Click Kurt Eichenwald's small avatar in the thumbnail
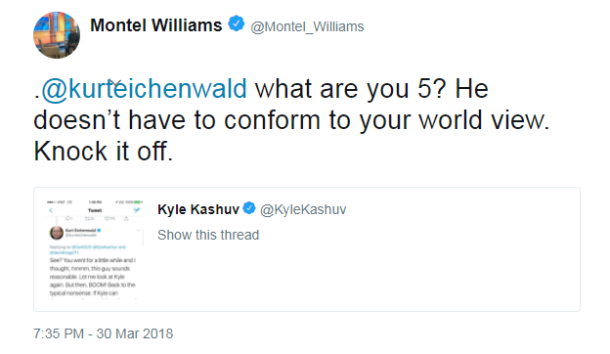This screenshot has width=610, height=354. click(x=57, y=233)
